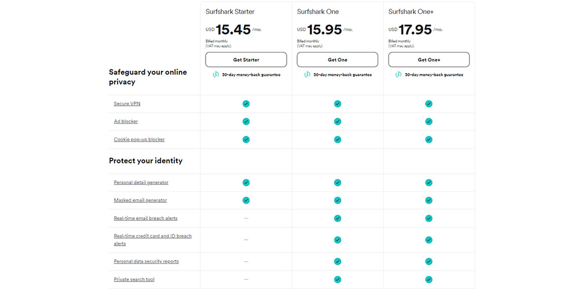Image resolution: width=579 pixels, height=289 pixels.
Task: Click Private search tool checkmark under Surfshark One
Action: (338, 279)
